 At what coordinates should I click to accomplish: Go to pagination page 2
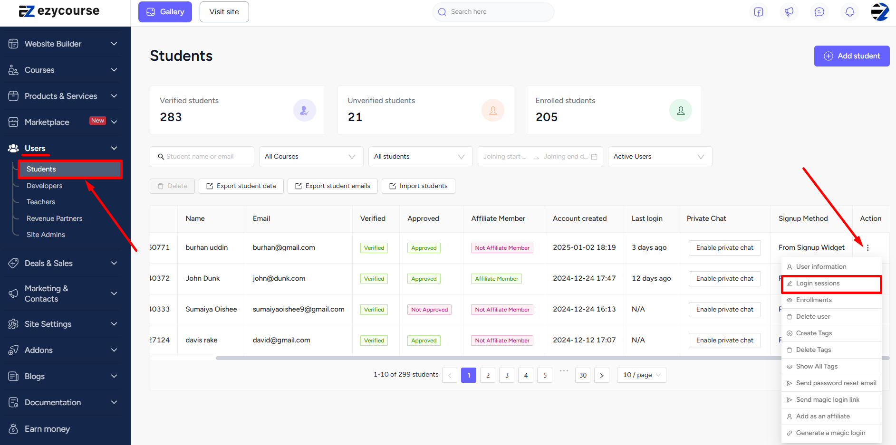pyautogui.click(x=488, y=375)
